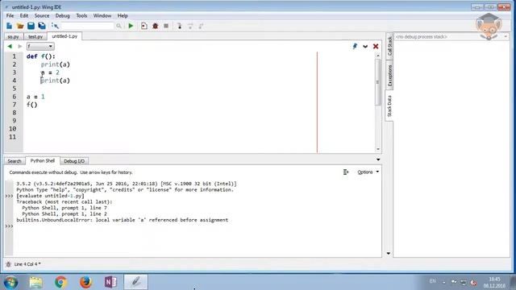Image resolution: width=516 pixels, height=290 pixels.
Task: Stop debugging with the gray square icon
Action: pos(166,26)
